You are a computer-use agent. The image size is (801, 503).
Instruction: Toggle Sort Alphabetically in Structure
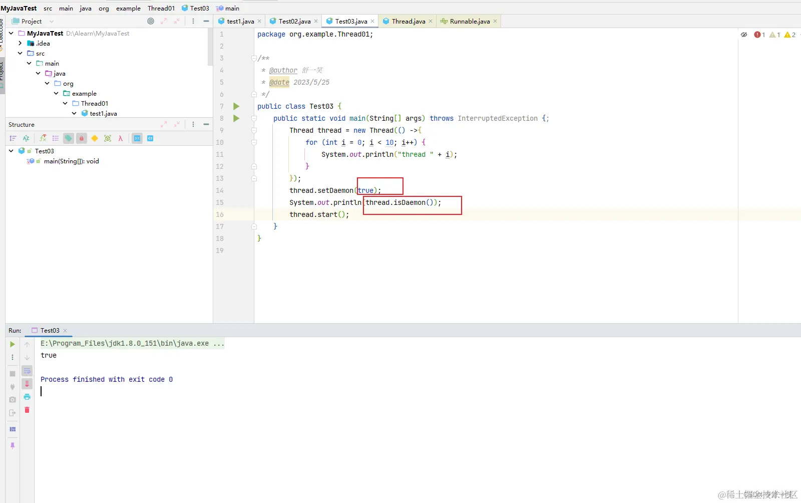pyautogui.click(x=26, y=138)
